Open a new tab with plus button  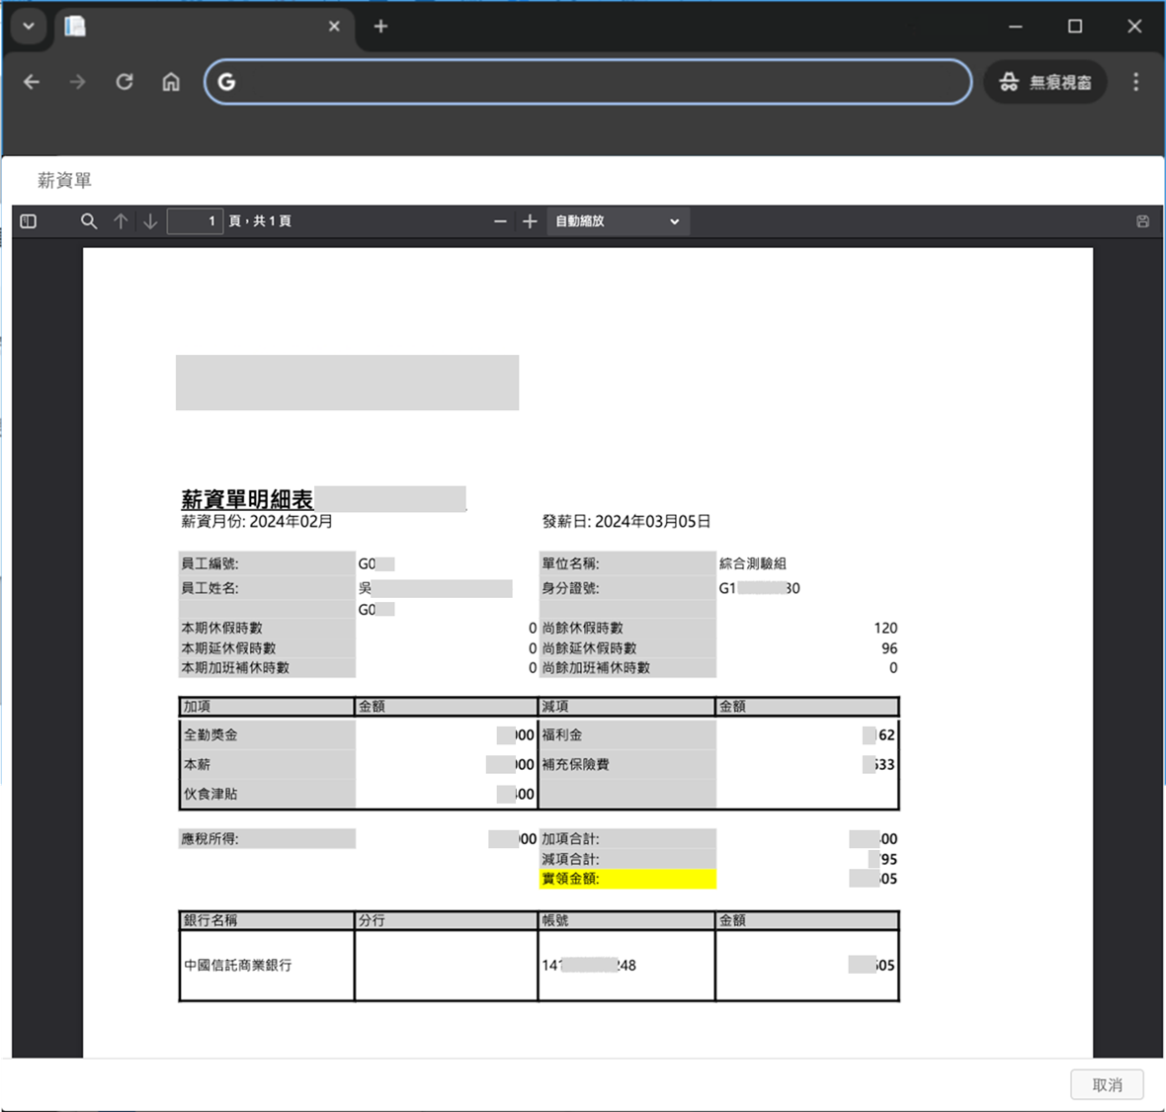point(380,27)
